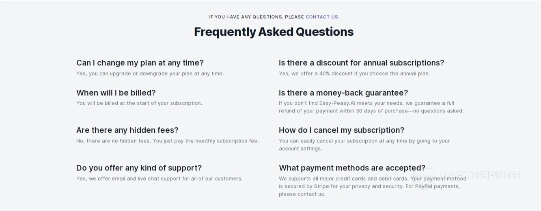Click the no hidden fees answer text
541x211 pixels.
click(x=167, y=141)
